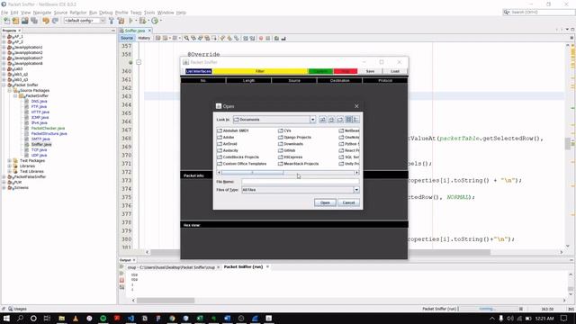Click Up One Level icon in Open dialog

coord(322,120)
